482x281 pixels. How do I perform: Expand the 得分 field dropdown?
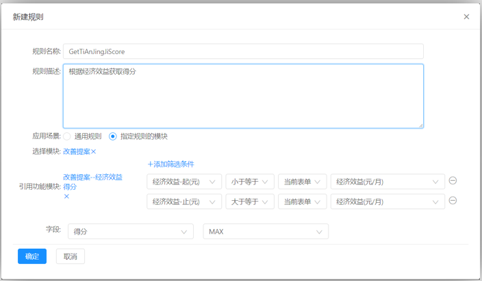coord(130,232)
